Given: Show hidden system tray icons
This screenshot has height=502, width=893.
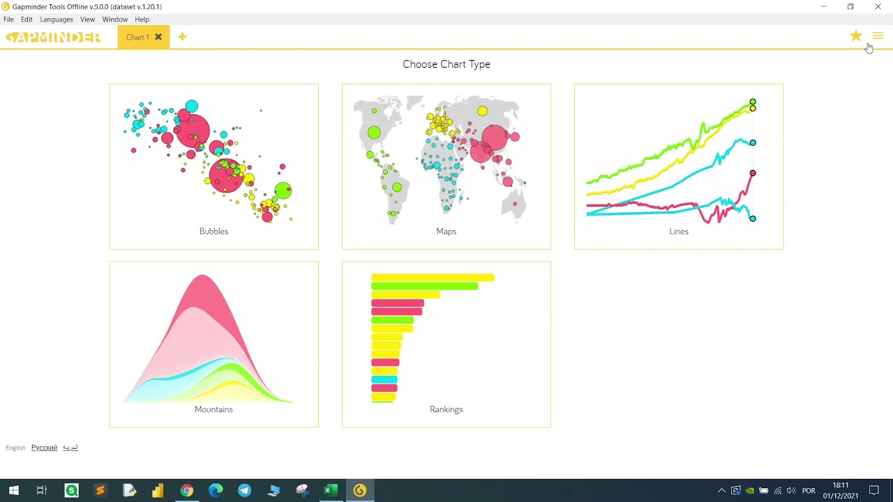Looking at the screenshot, I should point(721,491).
